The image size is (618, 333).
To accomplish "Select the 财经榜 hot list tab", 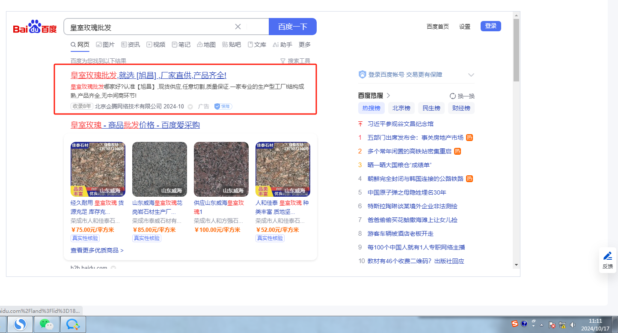I will pyautogui.click(x=461, y=108).
